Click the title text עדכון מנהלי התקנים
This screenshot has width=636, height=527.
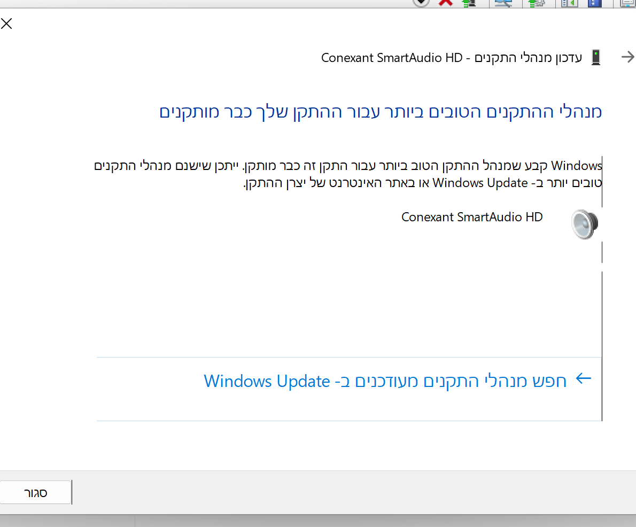528,58
